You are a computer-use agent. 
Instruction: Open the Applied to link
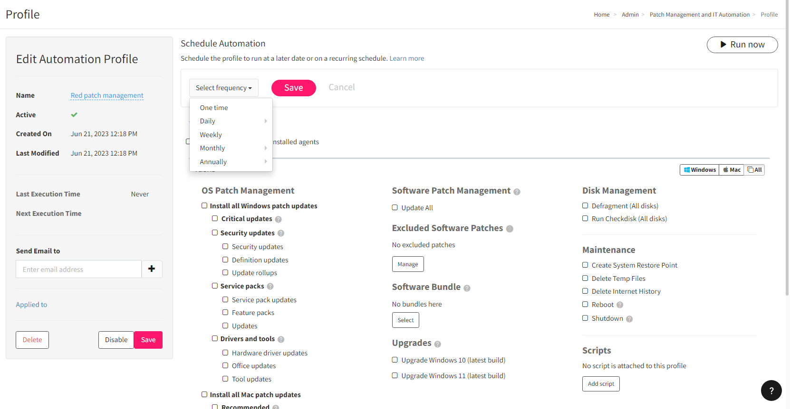pyautogui.click(x=31, y=305)
